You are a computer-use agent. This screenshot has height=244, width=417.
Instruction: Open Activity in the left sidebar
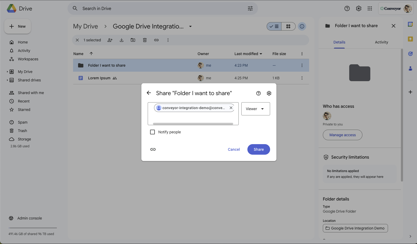pyautogui.click(x=24, y=51)
